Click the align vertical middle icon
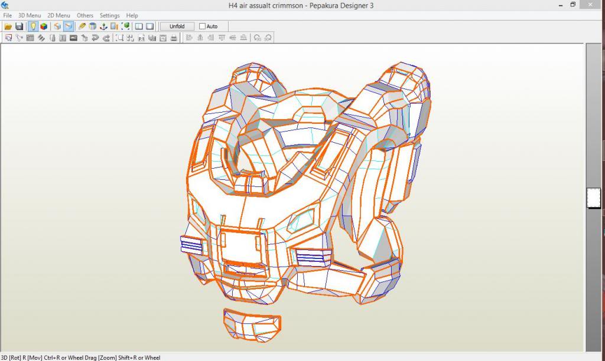This screenshot has width=605, height=361. [233, 38]
